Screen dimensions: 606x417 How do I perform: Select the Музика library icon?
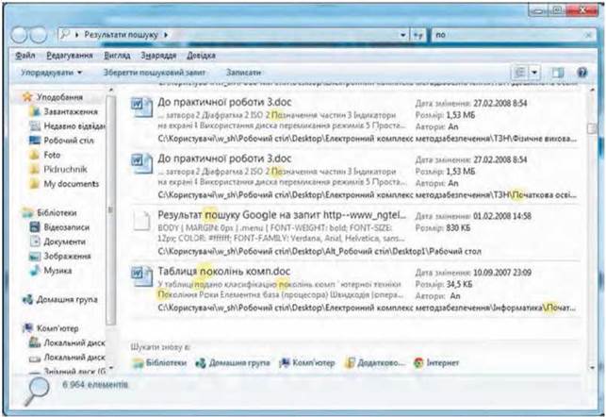click(x=35, y=271)
